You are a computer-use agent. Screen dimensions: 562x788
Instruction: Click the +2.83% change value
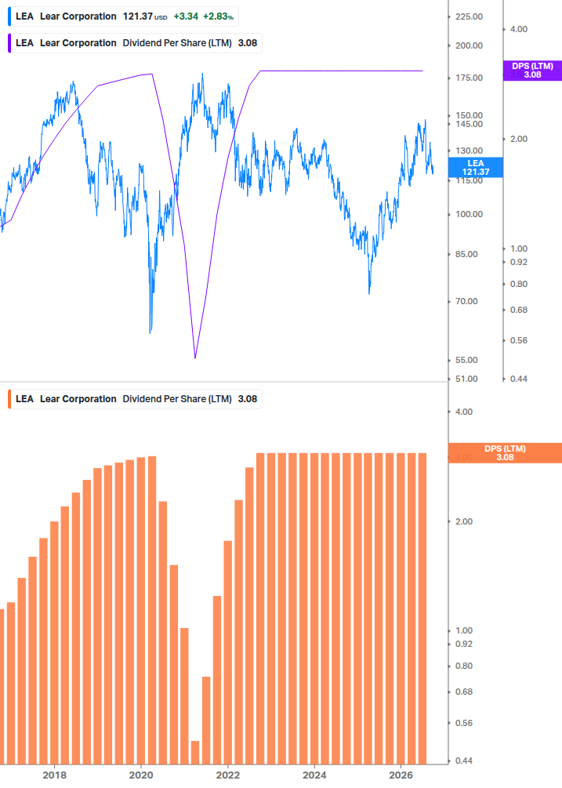tap(219, 16)
